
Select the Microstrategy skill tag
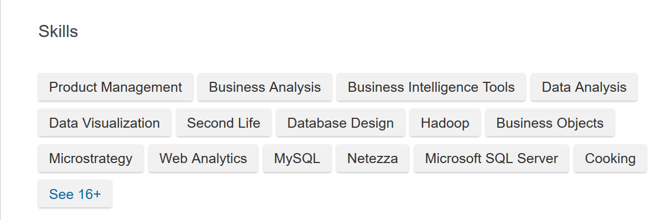91,159
